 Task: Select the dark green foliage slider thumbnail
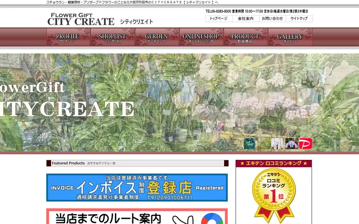click(249, 144)
